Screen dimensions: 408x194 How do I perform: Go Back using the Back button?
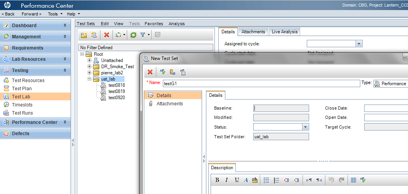coord(8,14)
